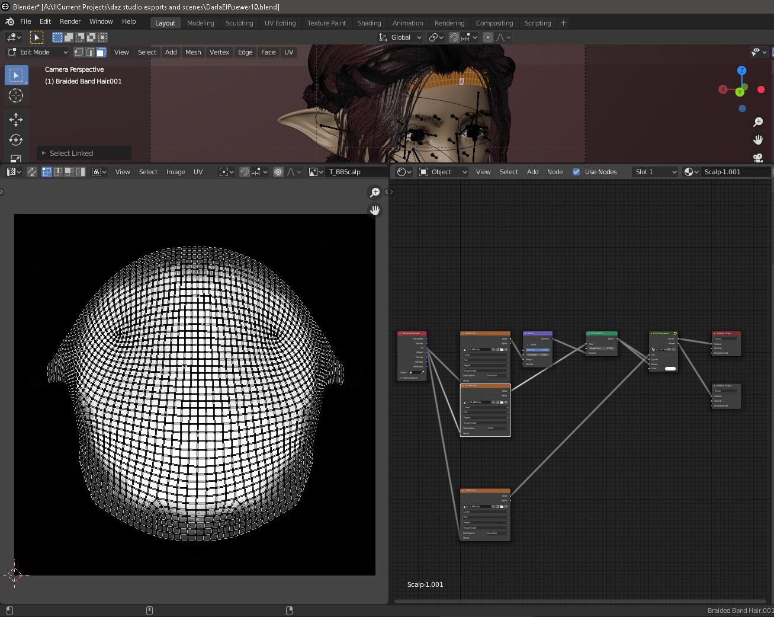Screen dimensions: 774x617
Task: Click the Blender logo icon in menu bar
Action: (x=10, y=21)
